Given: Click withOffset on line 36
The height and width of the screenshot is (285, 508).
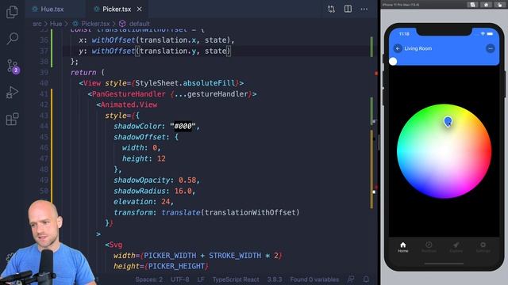Looking at the screenshot, I should [x=114, y=40].
